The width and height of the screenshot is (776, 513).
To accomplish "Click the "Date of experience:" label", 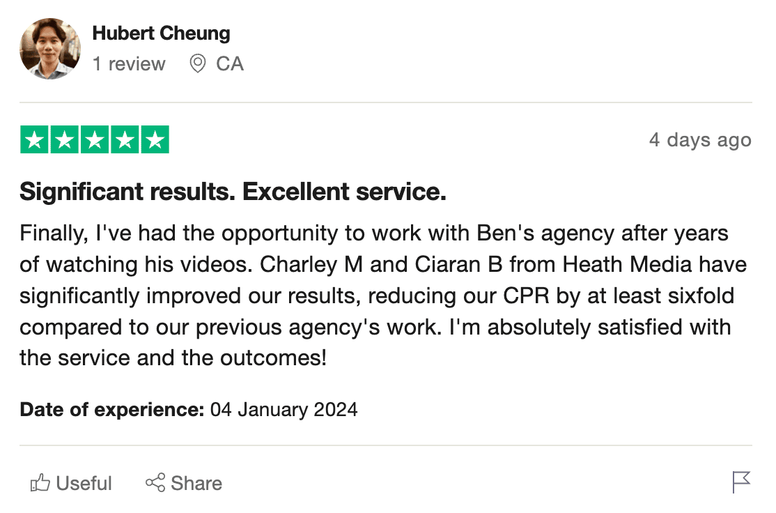I will click(111, 409).
